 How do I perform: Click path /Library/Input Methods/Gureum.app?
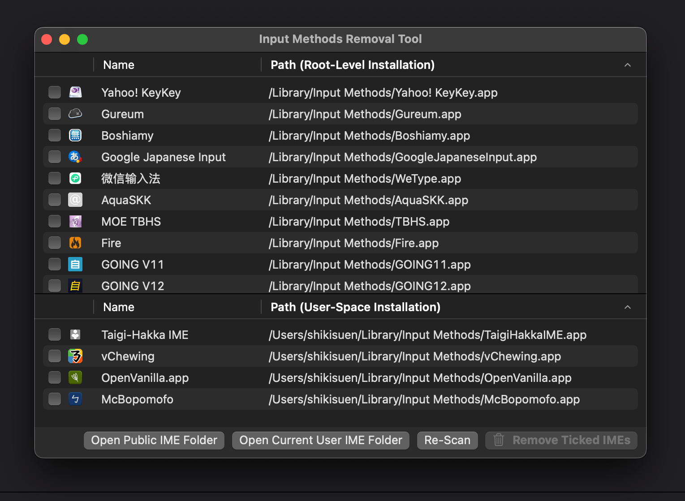[x=365, y=114]
